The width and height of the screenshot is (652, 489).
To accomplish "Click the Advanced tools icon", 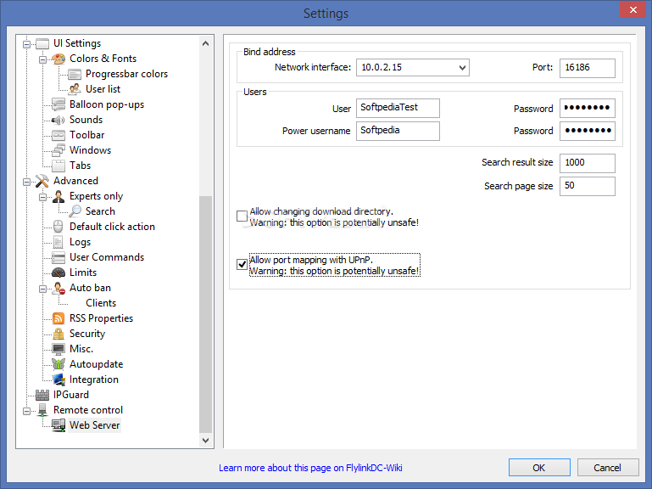I will pos(42,181).
